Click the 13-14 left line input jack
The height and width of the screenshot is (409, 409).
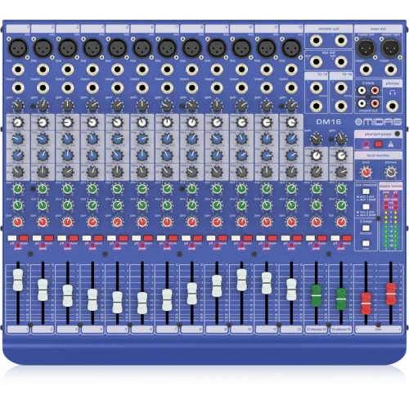click(316, 88)
